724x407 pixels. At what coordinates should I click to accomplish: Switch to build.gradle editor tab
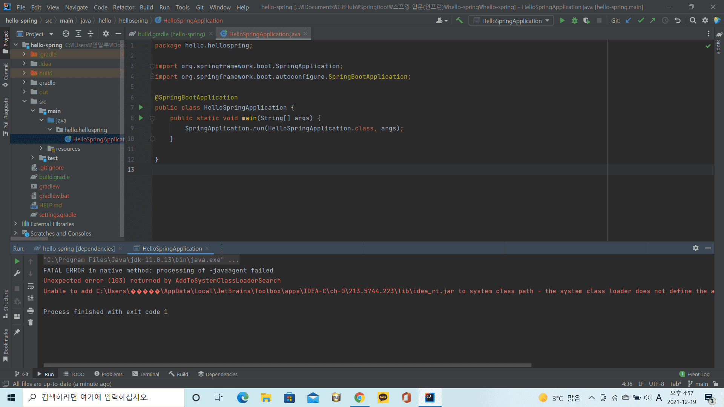171,34
